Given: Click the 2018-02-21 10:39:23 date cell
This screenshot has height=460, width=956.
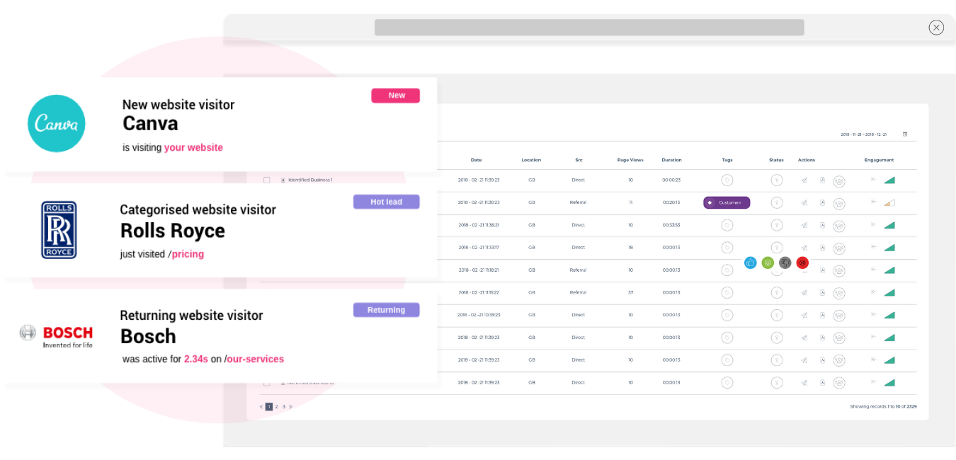Looking at the screenshot, I should (x=479, y=315).
